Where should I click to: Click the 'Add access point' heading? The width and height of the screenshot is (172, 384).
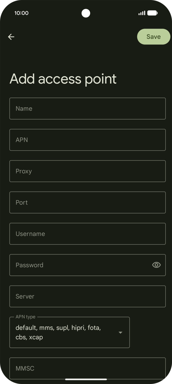(63, 79)
